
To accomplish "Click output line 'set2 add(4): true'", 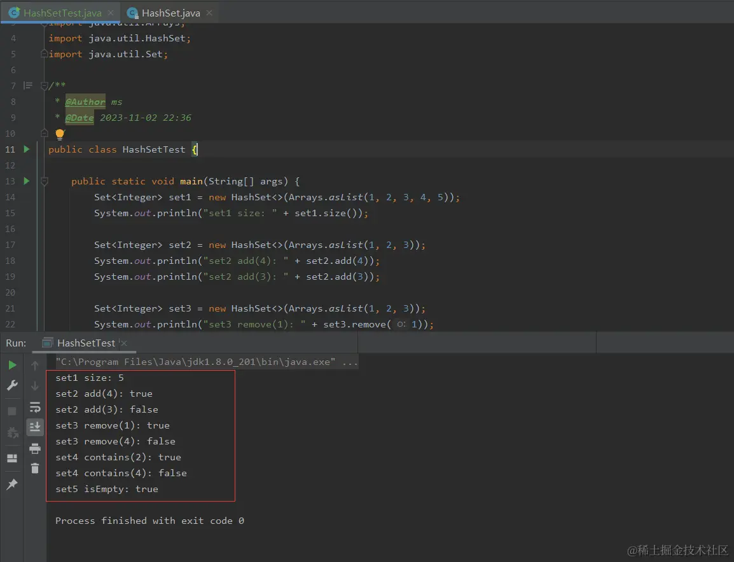I will pyautogui.click(x=104, y=394).
